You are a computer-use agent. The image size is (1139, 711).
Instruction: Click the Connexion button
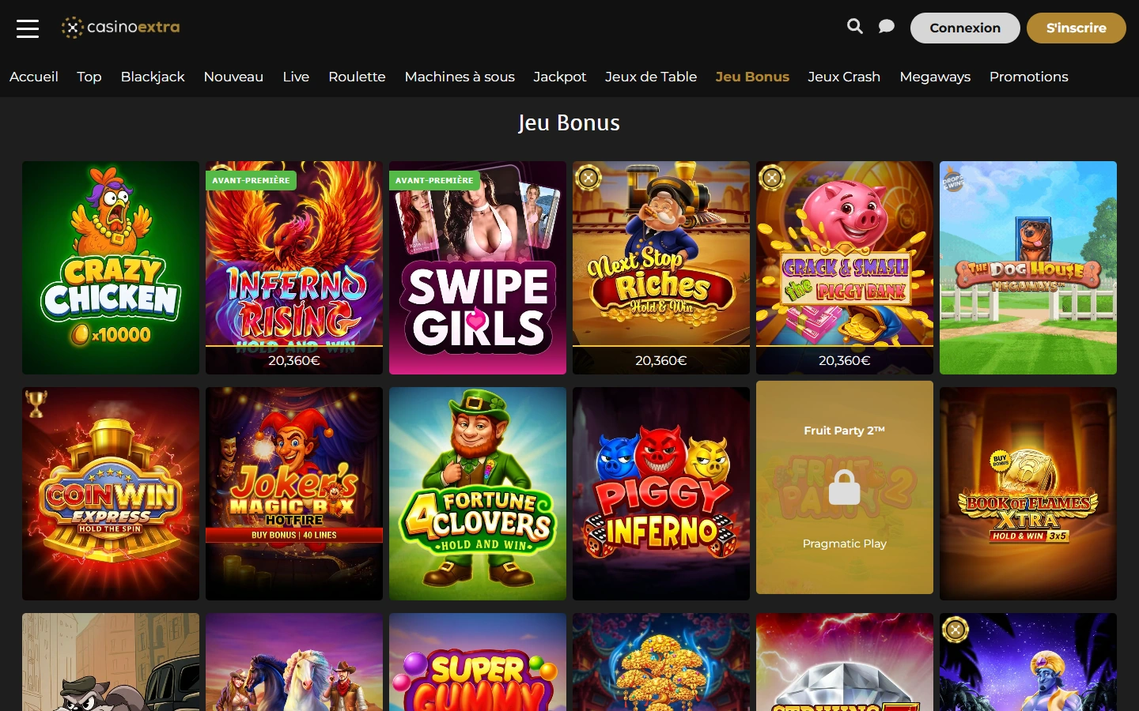pos(965,28)
